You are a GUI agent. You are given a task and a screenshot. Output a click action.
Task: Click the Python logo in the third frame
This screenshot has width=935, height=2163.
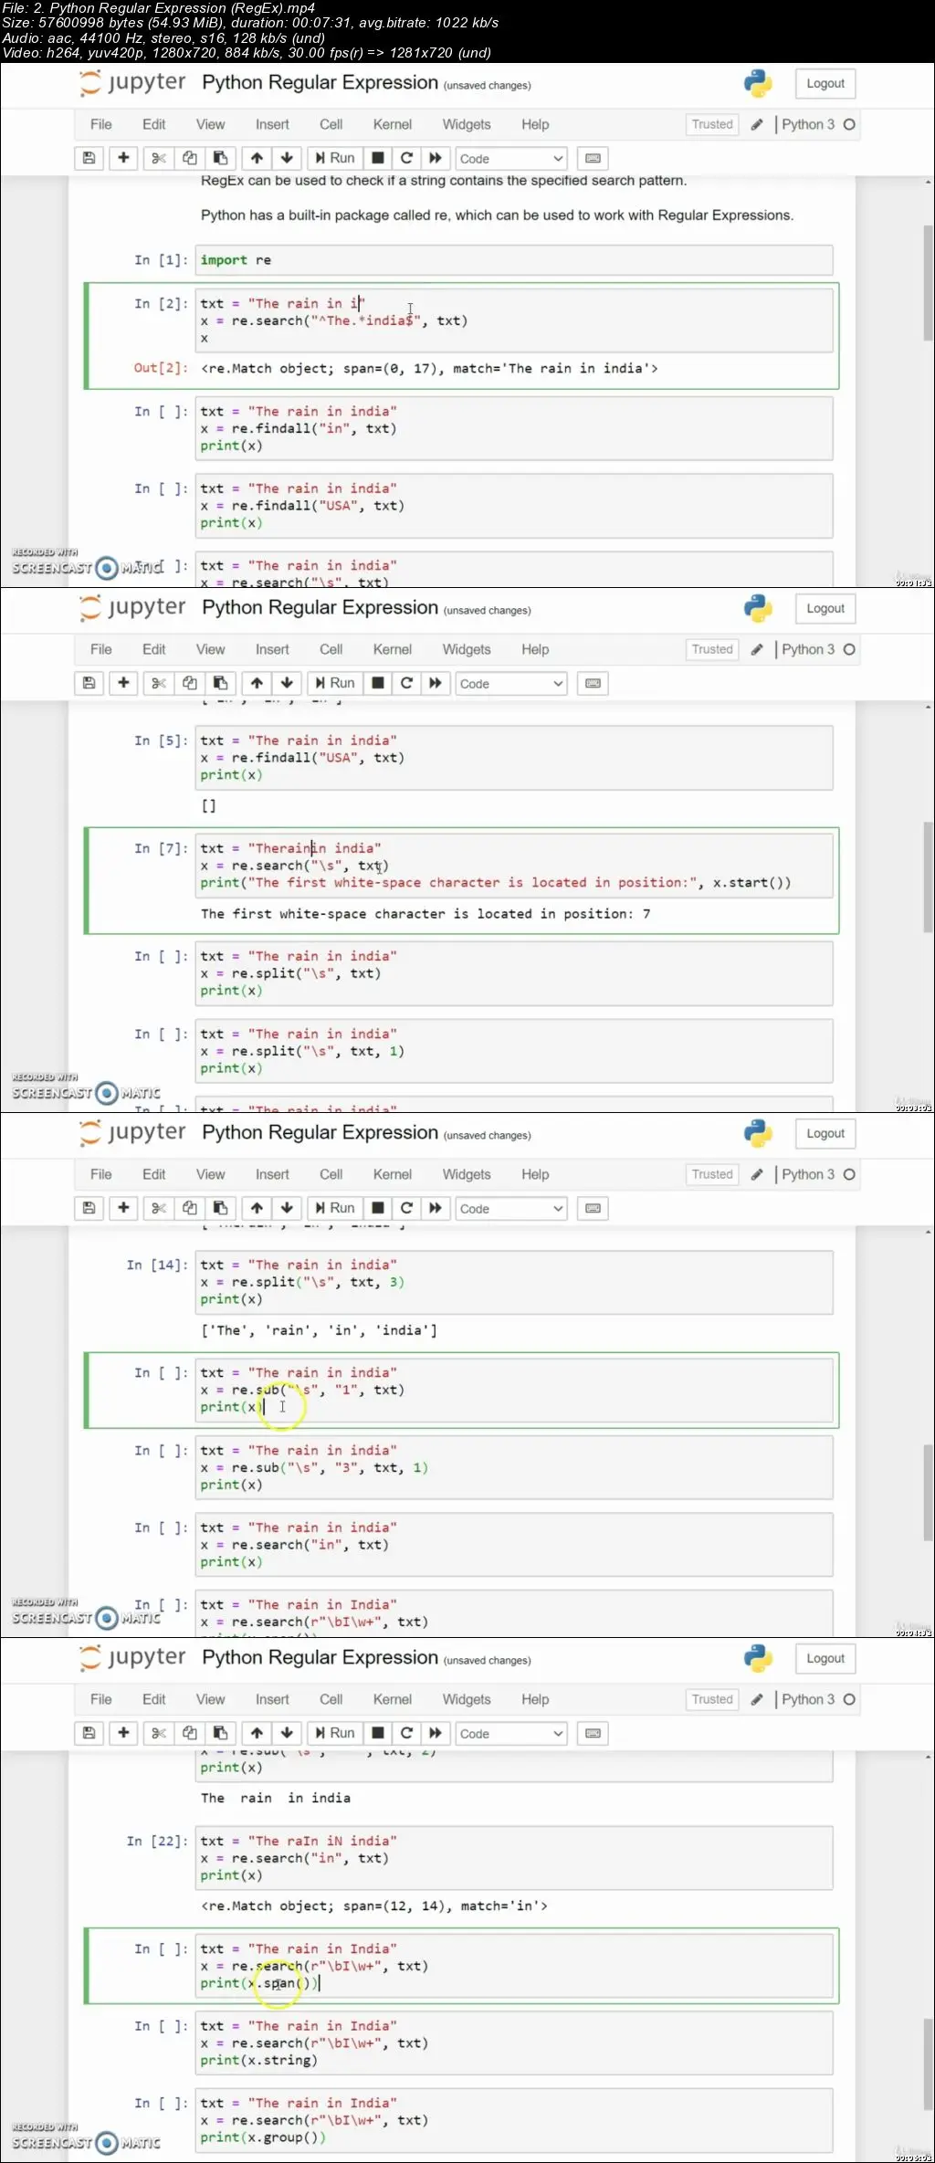pyautogui.click(x=758, y=1133)
